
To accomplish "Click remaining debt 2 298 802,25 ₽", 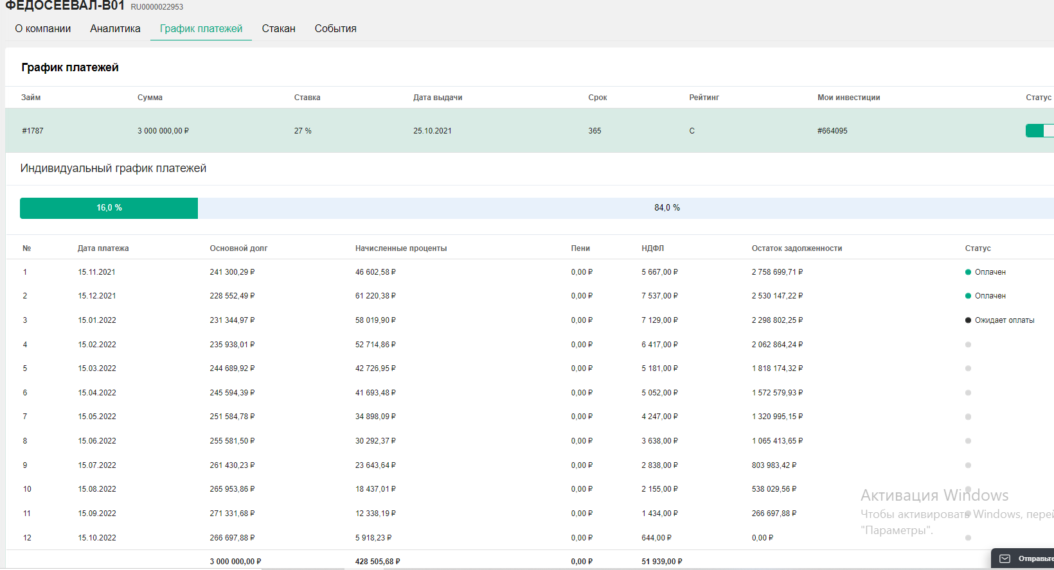I will [777, 320].
